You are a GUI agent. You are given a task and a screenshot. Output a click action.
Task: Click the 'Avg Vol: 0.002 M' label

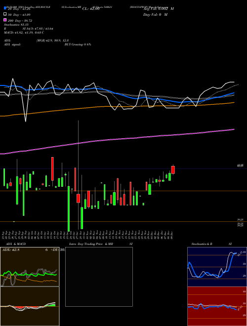click(x=158, y=9)
